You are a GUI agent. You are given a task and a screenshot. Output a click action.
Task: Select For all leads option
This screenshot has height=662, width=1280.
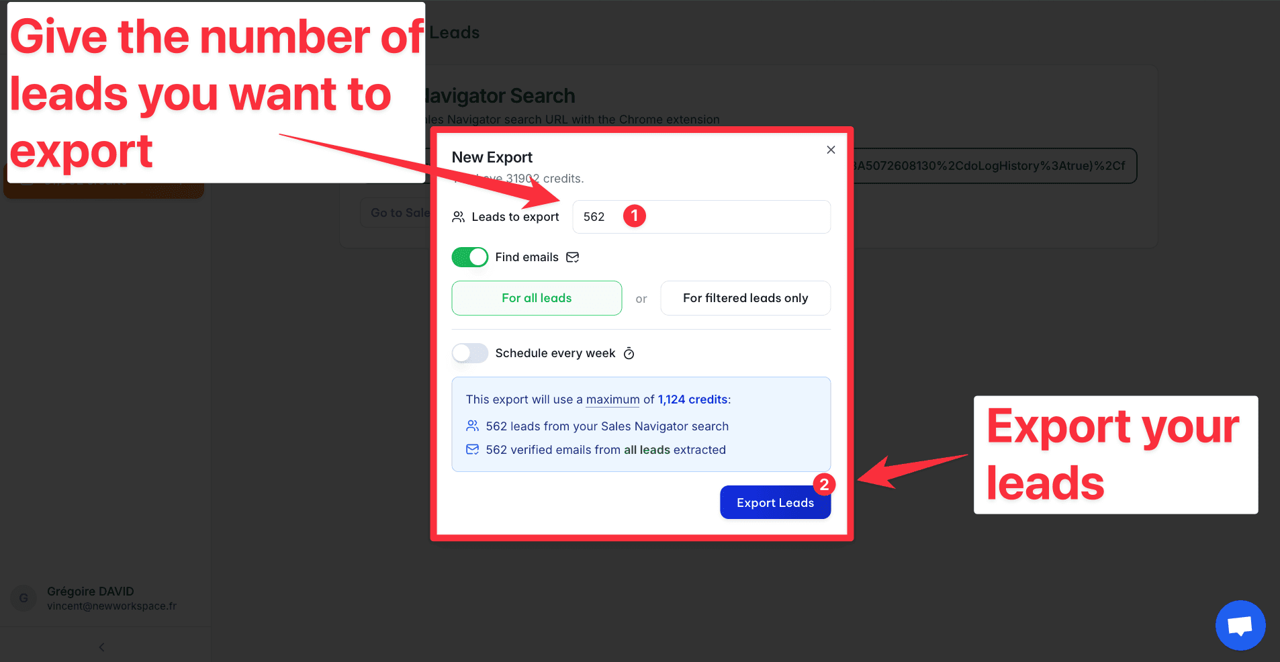point(537,298)
